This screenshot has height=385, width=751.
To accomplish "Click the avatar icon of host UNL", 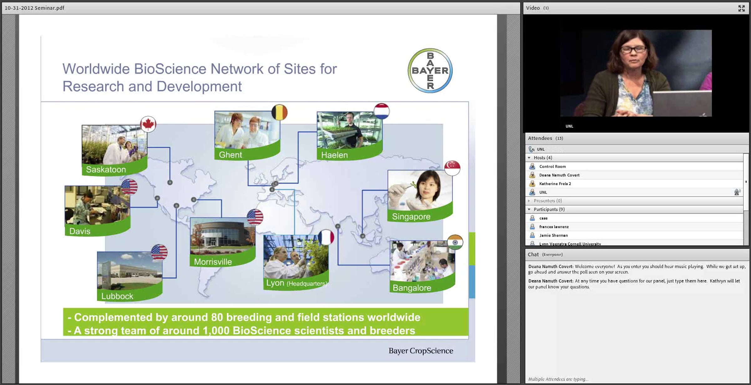I will tap(532, 192).
